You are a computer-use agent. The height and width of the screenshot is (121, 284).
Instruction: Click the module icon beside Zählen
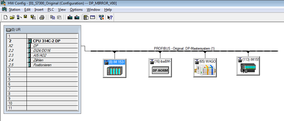[30, 60]
